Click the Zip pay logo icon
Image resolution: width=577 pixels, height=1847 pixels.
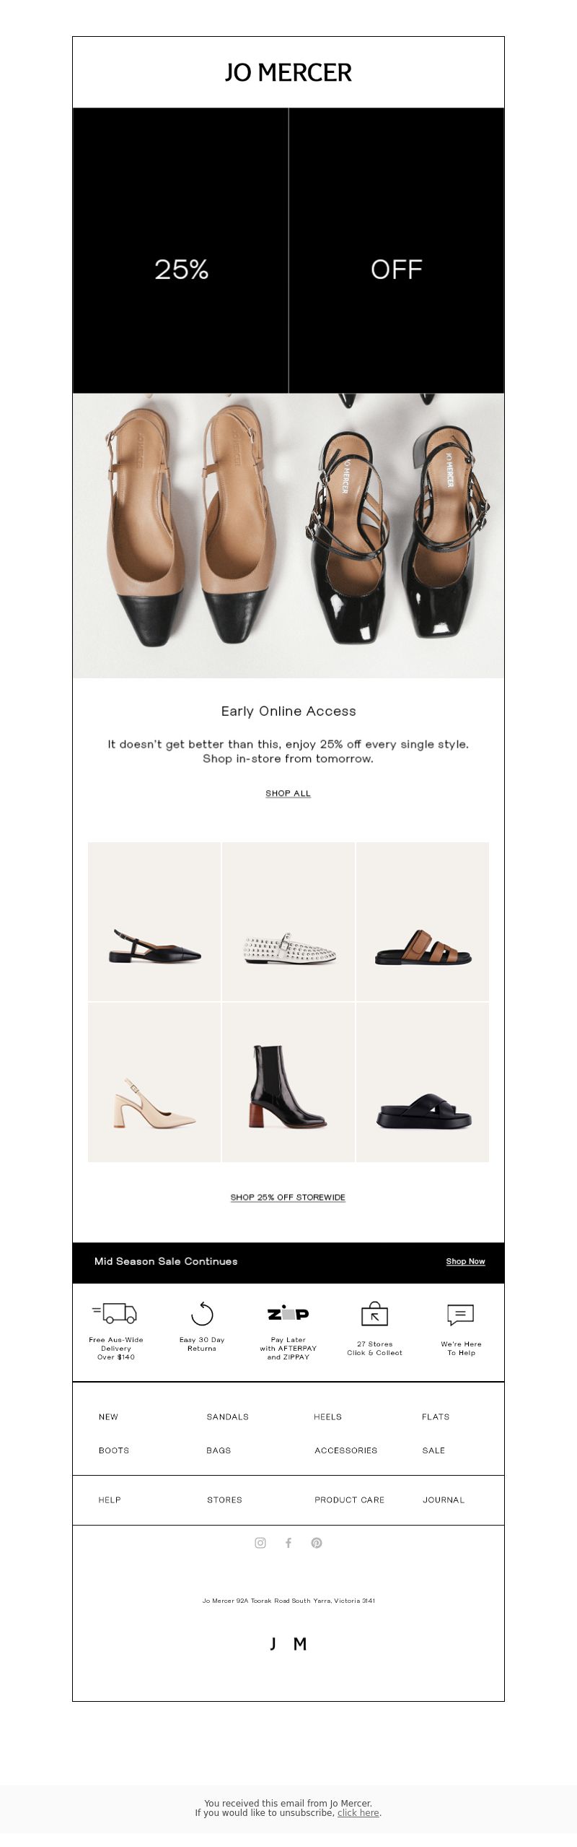[x=288, y=1313]
